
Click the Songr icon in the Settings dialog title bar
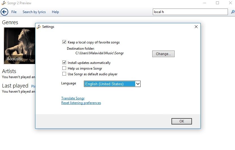coord(39,27)
